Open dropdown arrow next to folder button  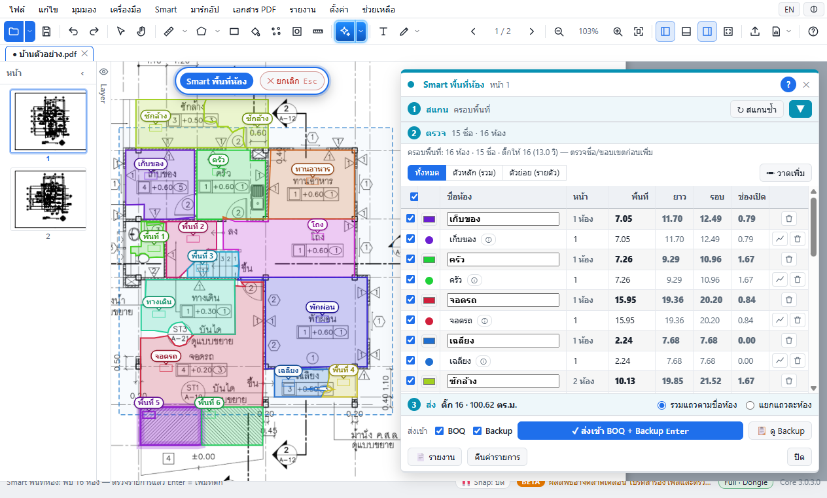coord(31,31)
